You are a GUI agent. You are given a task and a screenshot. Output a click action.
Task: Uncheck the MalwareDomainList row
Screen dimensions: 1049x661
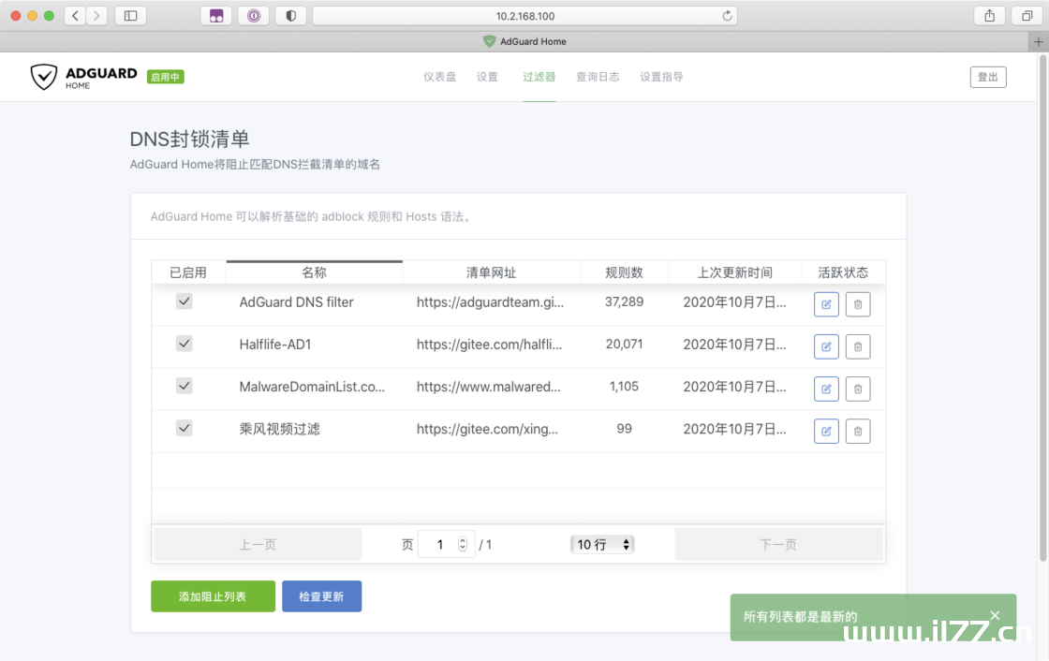(x=184, y=386)
